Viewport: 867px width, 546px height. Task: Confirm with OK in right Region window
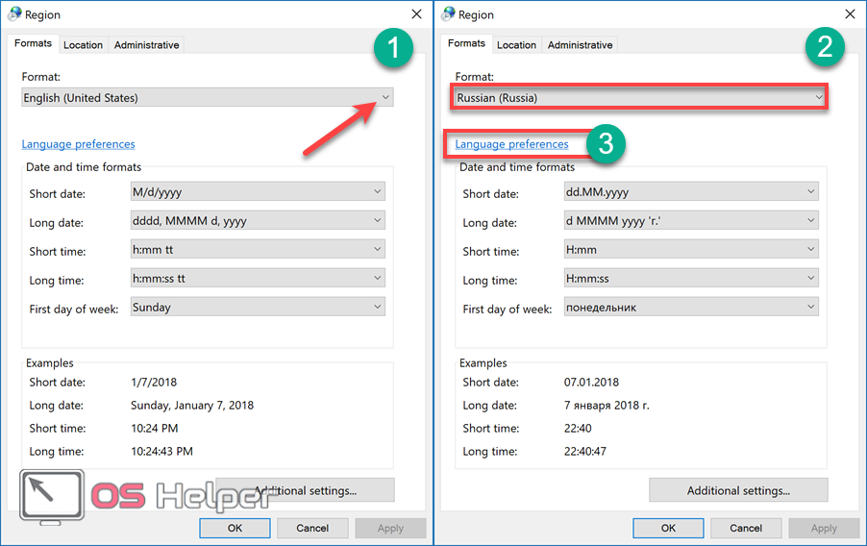pos(668,528)
